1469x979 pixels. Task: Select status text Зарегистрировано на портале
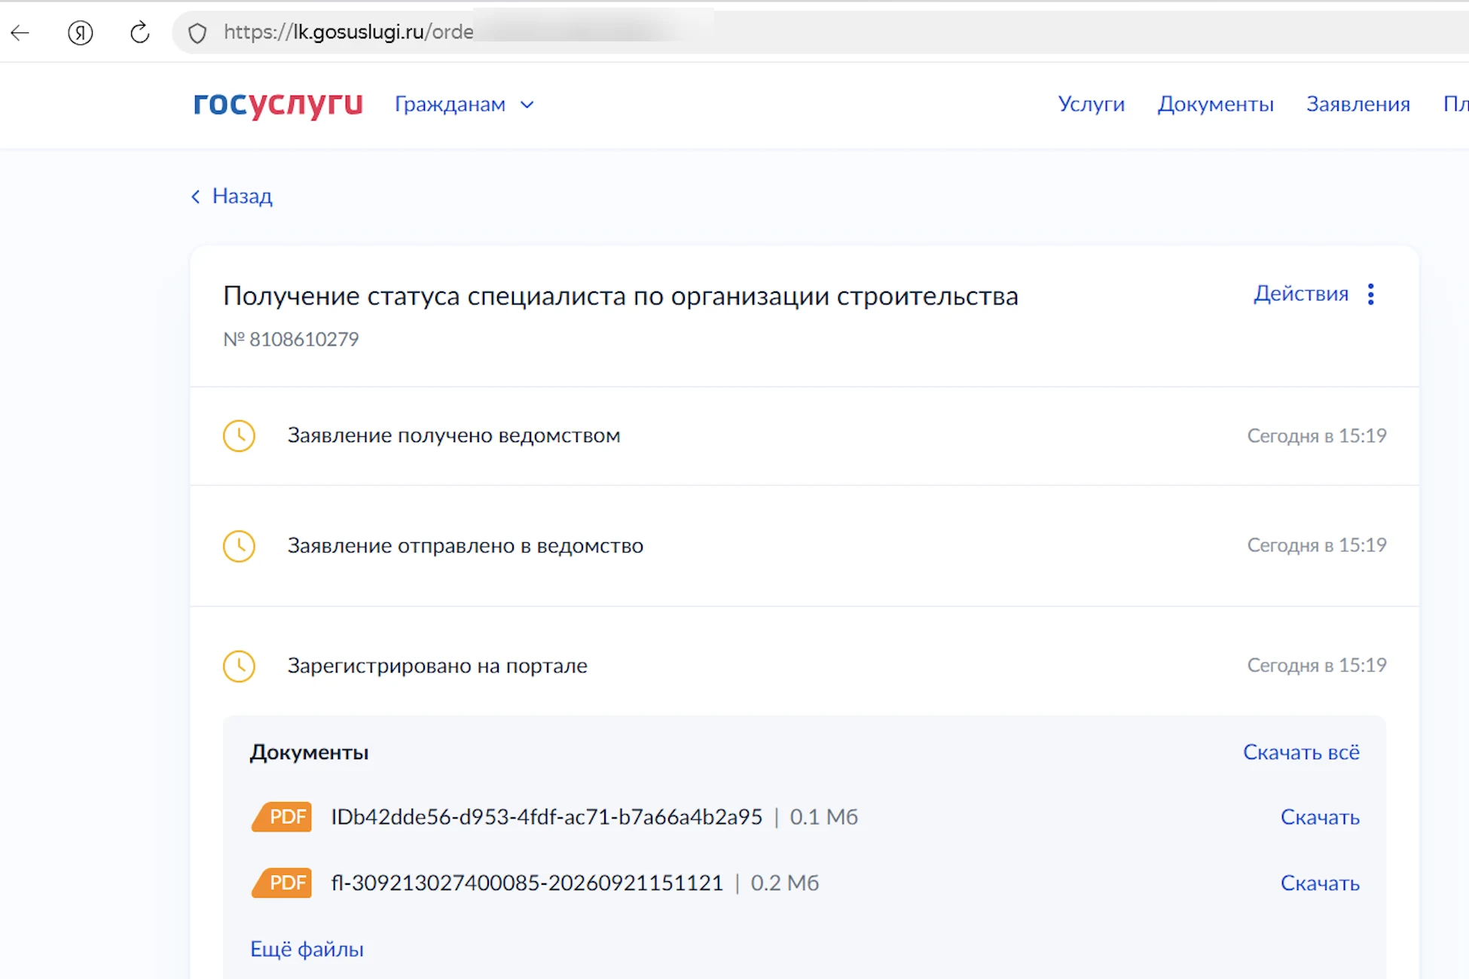tap(437, 666)
